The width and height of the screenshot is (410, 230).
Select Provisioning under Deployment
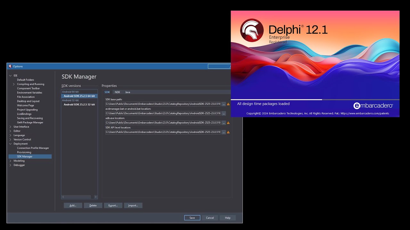coord(24,152)
